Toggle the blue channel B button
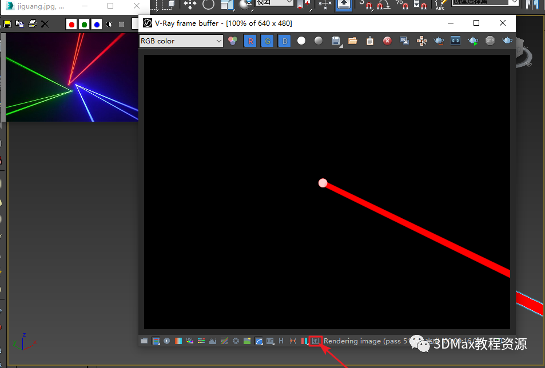Image resolution: width=545 pixels, height=368 pixels. point(284,41)
